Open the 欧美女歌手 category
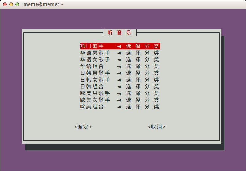Image resolution: width=246 pixels, height=171 pixels. (120, 100)
